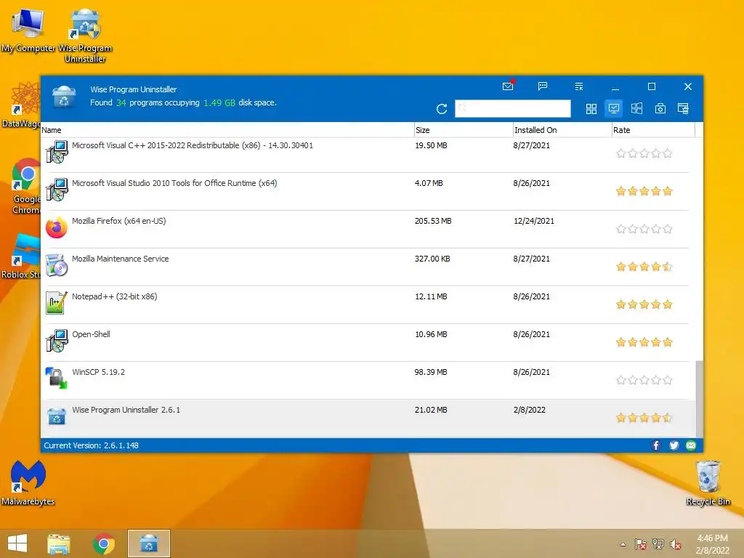Click the Wise Program Uninstaller taskbar button
Image resolution: width=744 pixels, height=558 pixels.
click(x=148, y=543)
